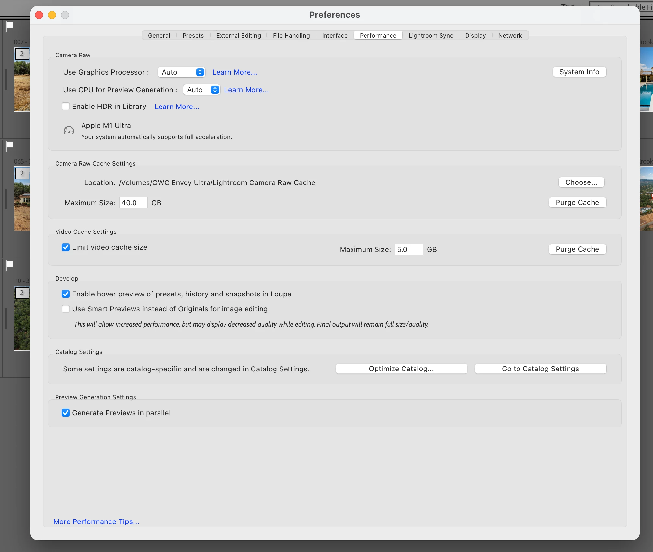Click the System Info button

click(579, 72)
